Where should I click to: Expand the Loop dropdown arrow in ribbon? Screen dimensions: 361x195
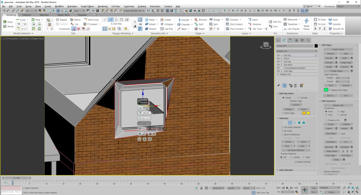point(28,20)
